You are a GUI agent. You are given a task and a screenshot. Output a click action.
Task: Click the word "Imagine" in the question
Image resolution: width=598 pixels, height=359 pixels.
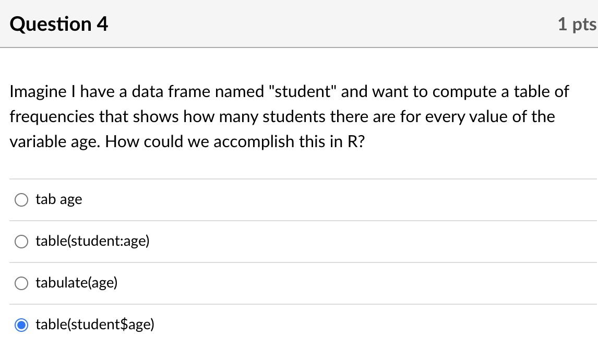pos(35,92)
